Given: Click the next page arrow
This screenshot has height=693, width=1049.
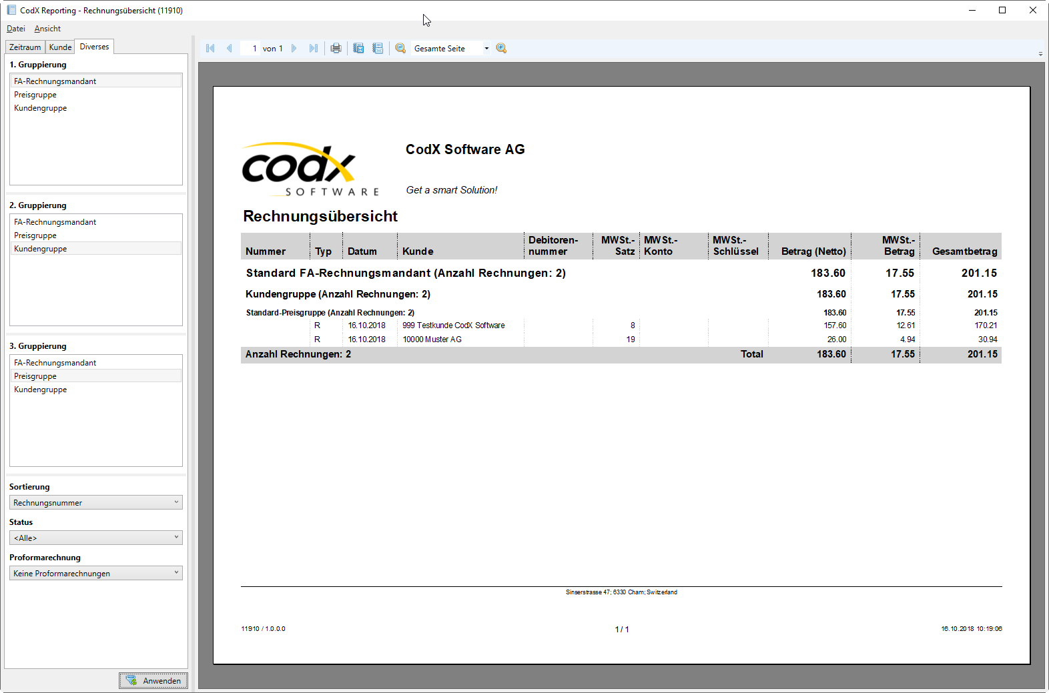Looking at the screenshot, I should pyautogui.click(x=294, y=48).
